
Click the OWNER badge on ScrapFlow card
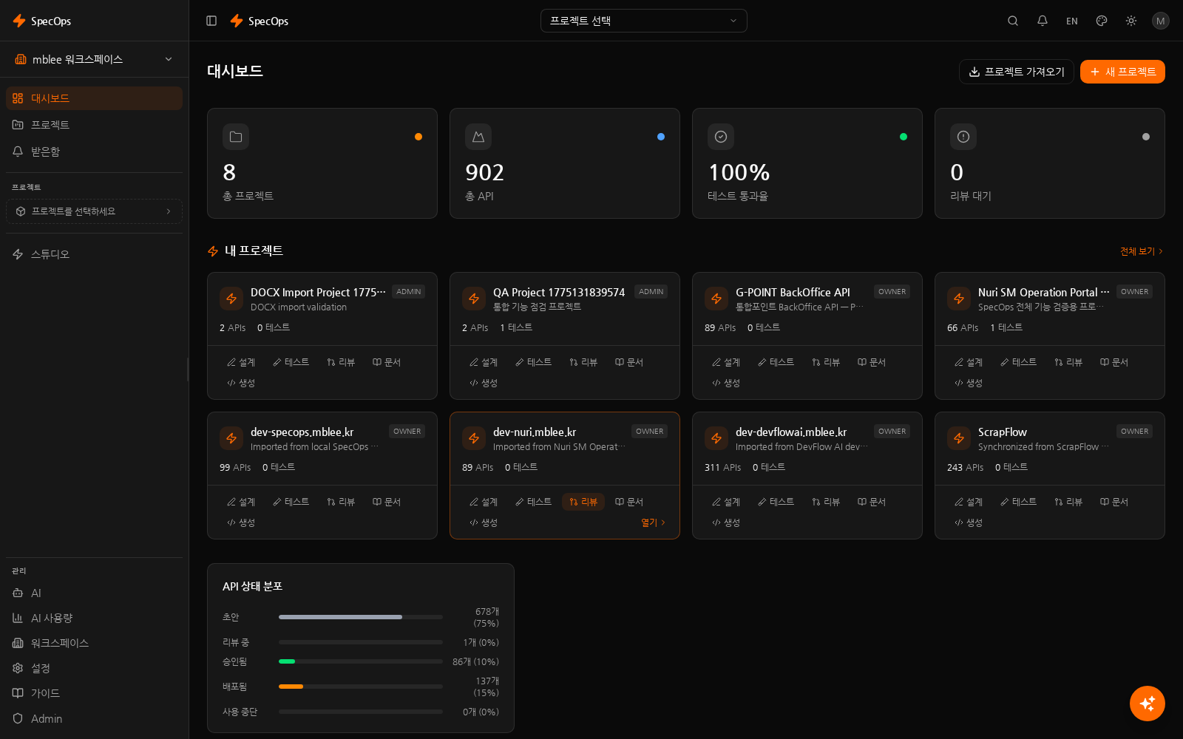point(1134,432)
